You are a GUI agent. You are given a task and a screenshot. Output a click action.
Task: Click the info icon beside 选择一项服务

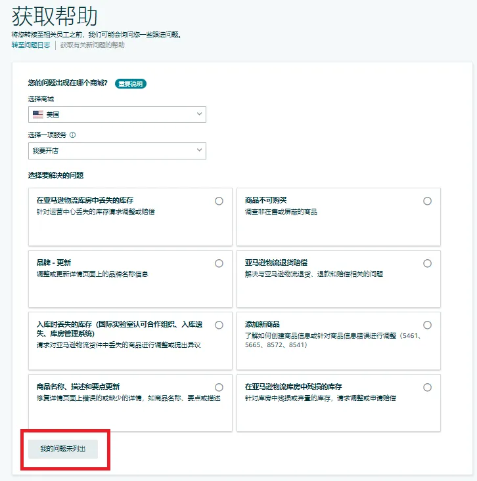72,135
